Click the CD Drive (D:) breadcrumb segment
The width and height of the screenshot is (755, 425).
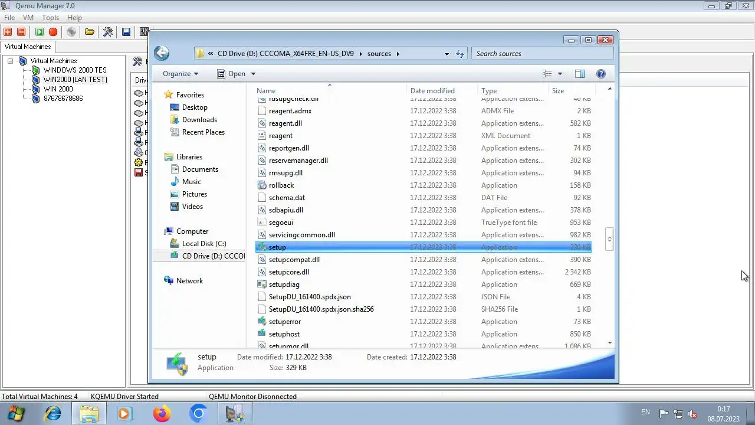coord(285,54)
